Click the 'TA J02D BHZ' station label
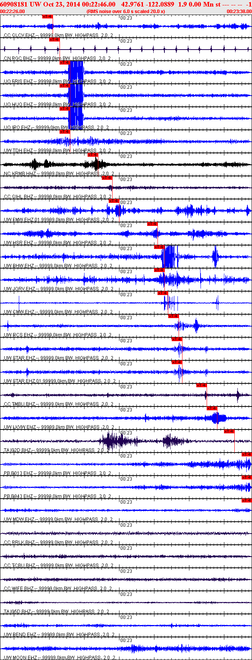The image size is (252, 660). tap(18, 450)
